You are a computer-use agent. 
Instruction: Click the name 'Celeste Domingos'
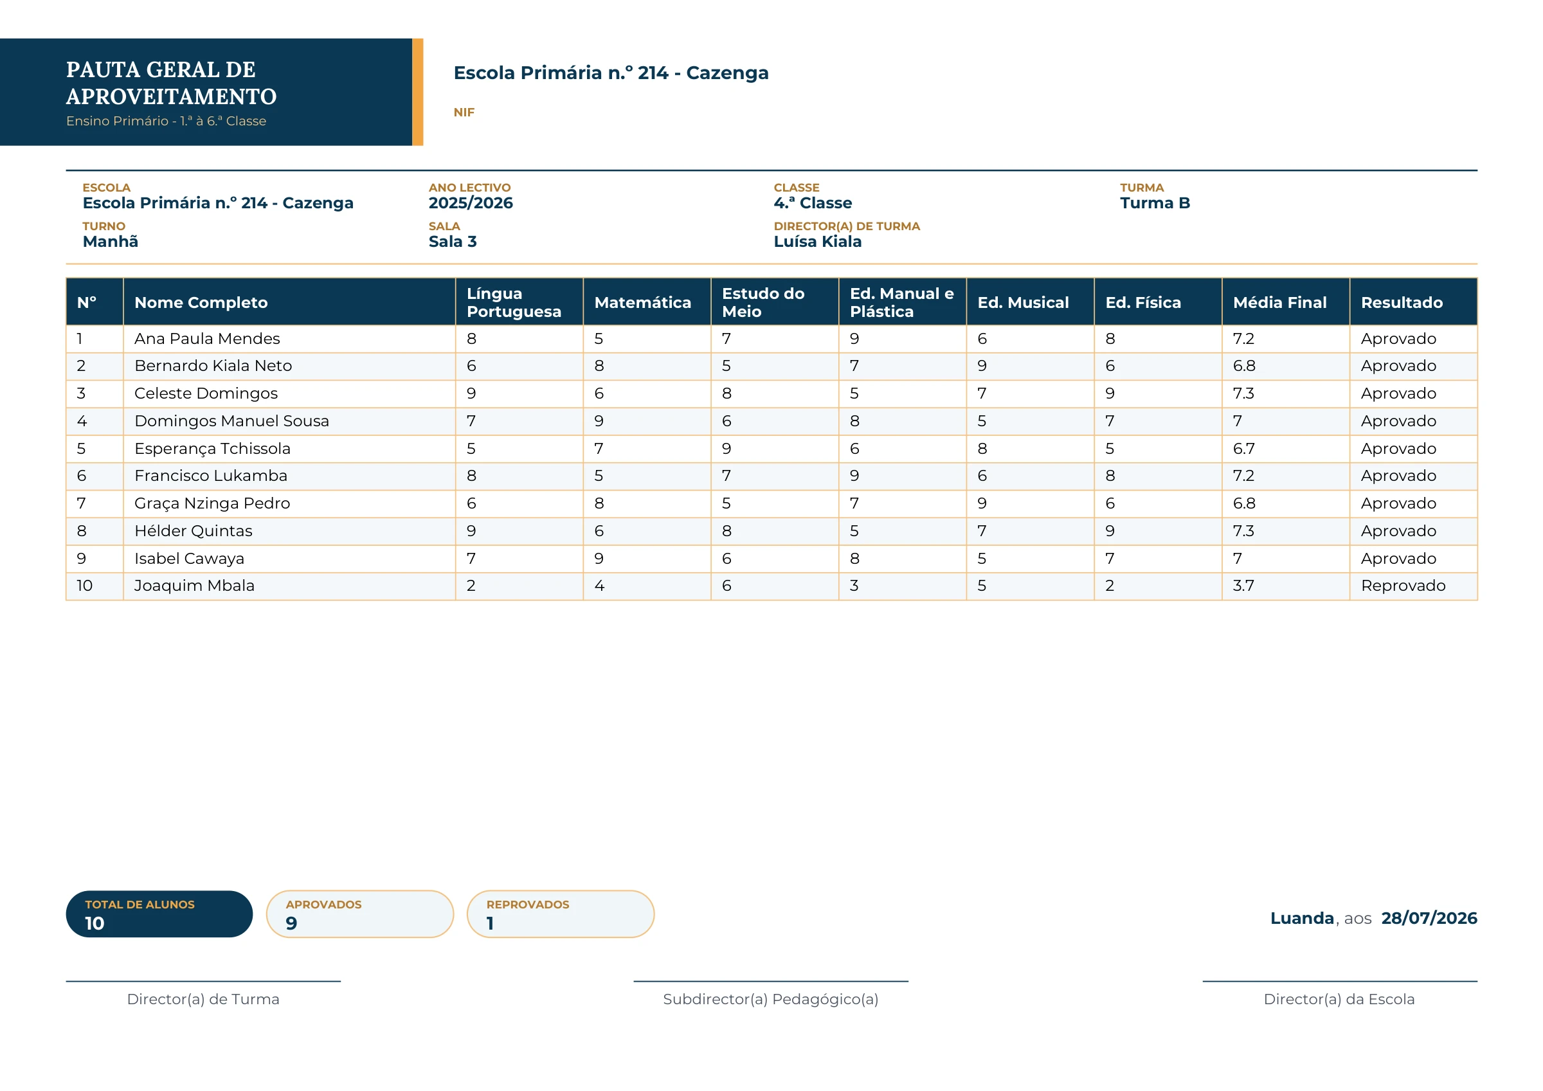(206, 393)
